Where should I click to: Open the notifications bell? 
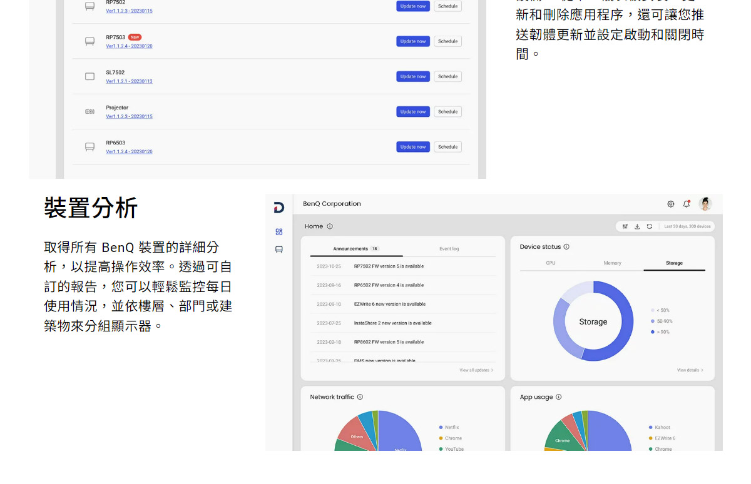click(687, 204)
